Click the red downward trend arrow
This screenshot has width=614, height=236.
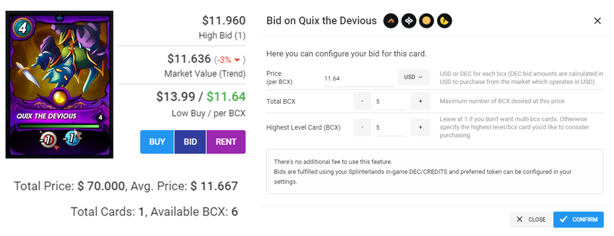(x=237, y=60)
